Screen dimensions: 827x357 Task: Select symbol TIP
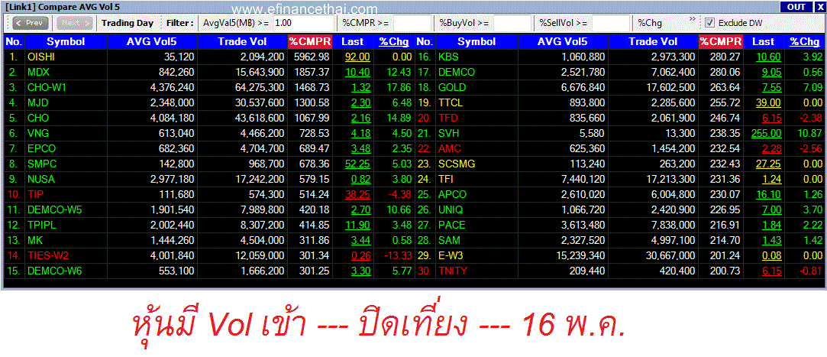pos(35,195)
